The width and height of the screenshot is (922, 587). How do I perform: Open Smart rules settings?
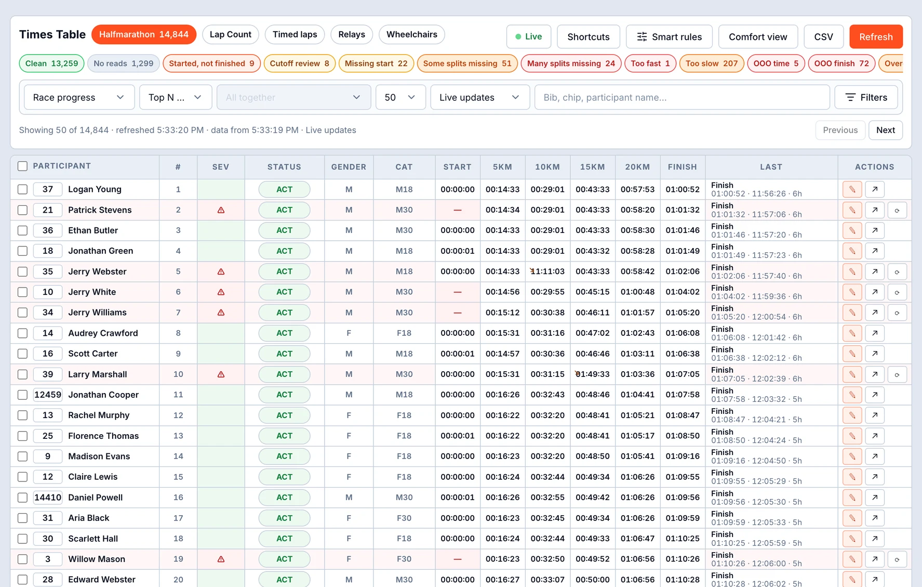[669, 37]
